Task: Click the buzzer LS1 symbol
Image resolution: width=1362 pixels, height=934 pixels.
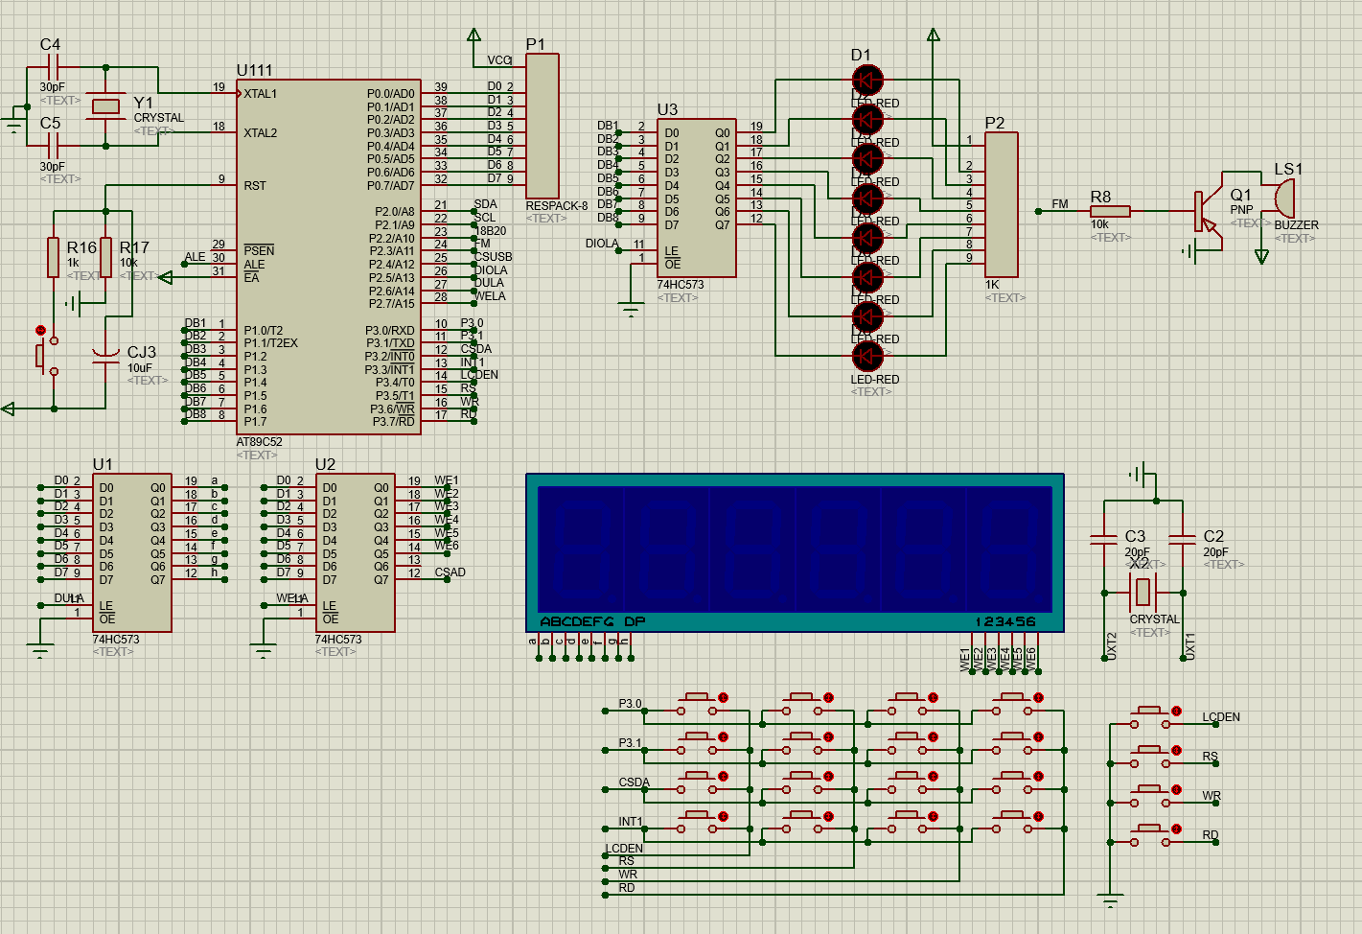Action: coord(1283,198)
